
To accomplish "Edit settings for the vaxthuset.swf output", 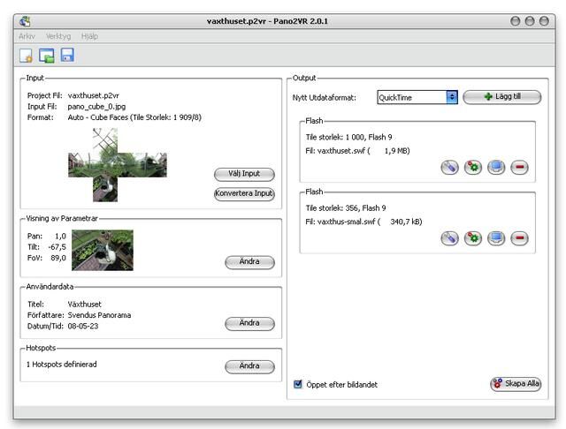I will [449, 167].
